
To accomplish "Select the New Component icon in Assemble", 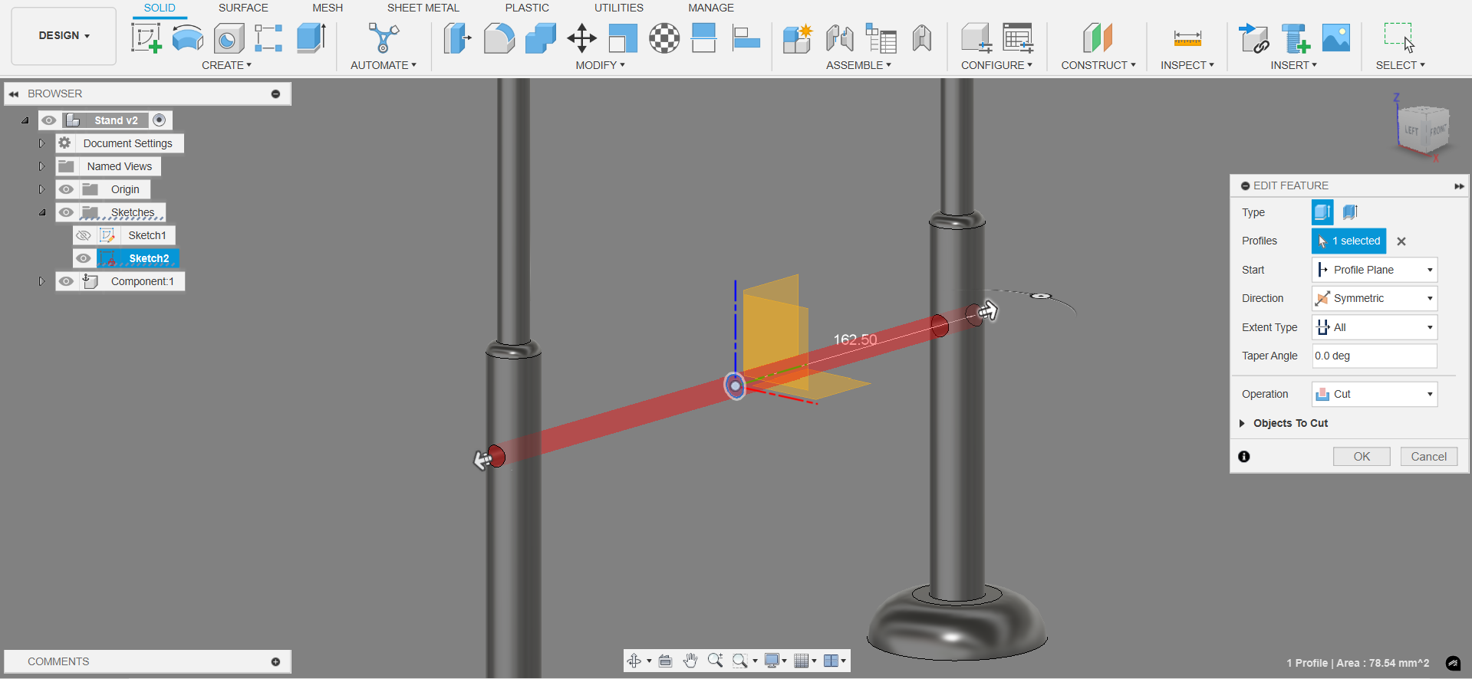I will (x=797, y=38).
